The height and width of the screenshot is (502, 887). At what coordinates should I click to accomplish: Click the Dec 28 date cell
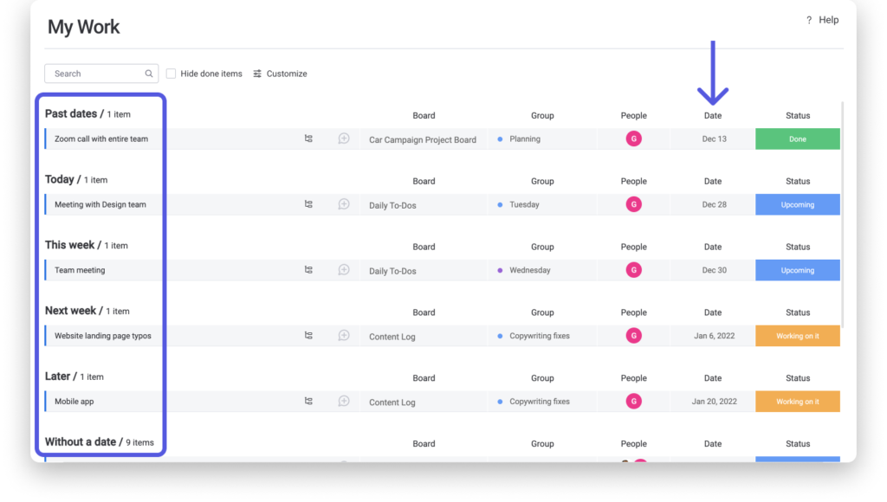click(x=714, y=205)
